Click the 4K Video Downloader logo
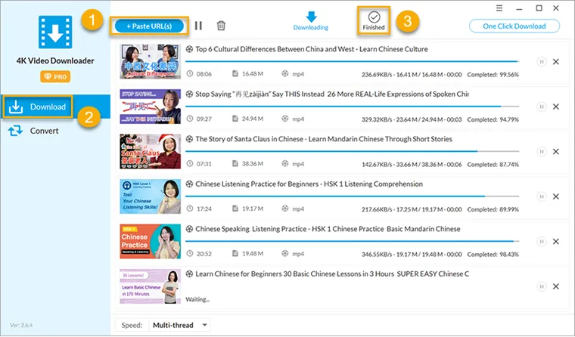Screen dimensions: 575x337 click(x=55, y=32)
